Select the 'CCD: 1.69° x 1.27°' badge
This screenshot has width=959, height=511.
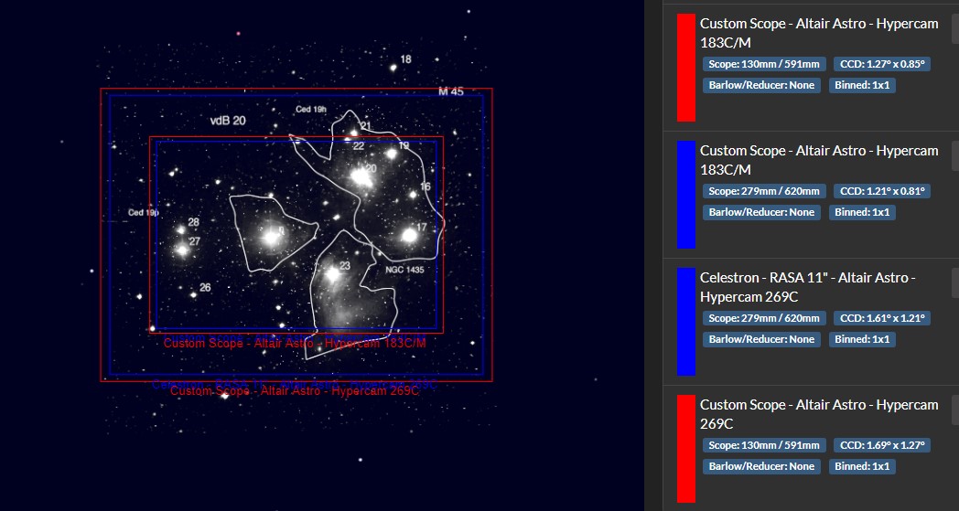coord(881,445)
